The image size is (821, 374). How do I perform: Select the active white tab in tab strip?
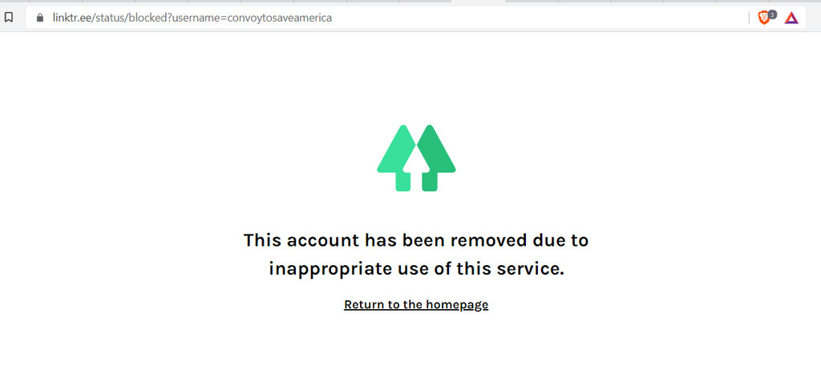pos(478,2)
